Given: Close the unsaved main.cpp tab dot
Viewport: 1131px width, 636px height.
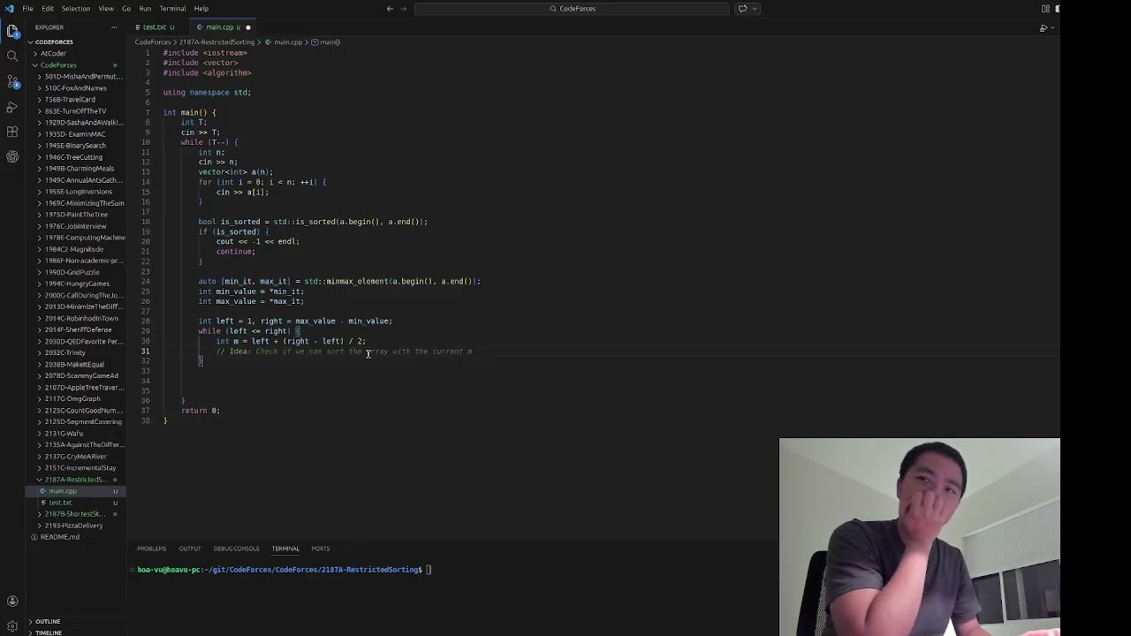Looking at the screenshot, I should (247, 27).
